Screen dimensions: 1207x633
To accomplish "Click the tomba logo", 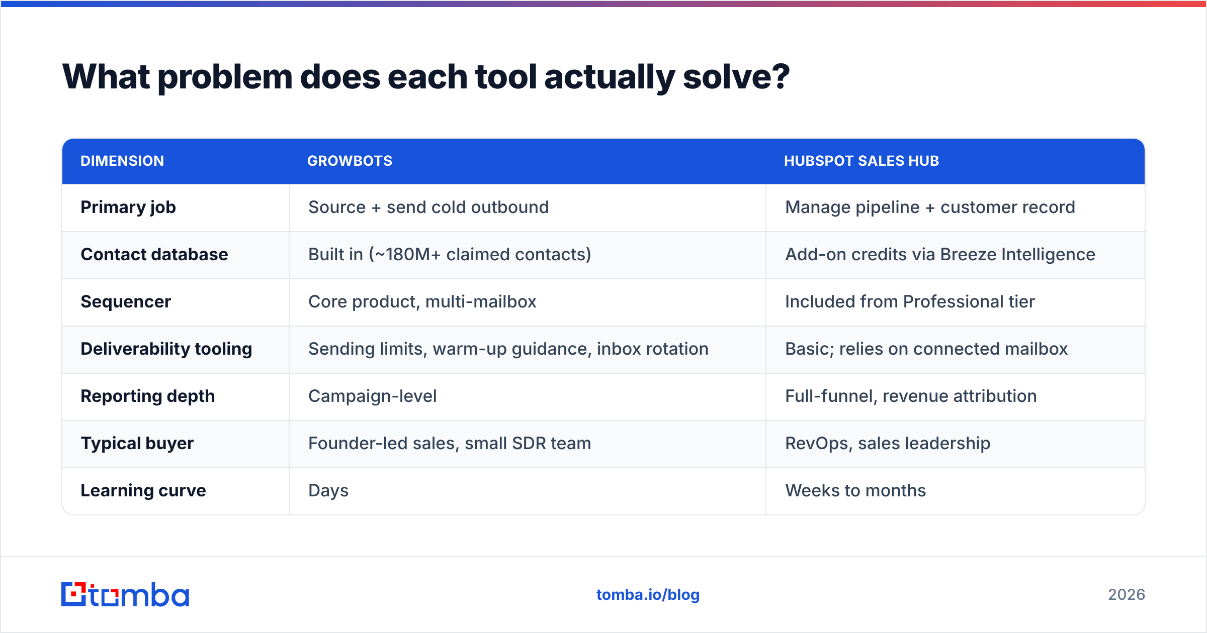I will 125,594.
